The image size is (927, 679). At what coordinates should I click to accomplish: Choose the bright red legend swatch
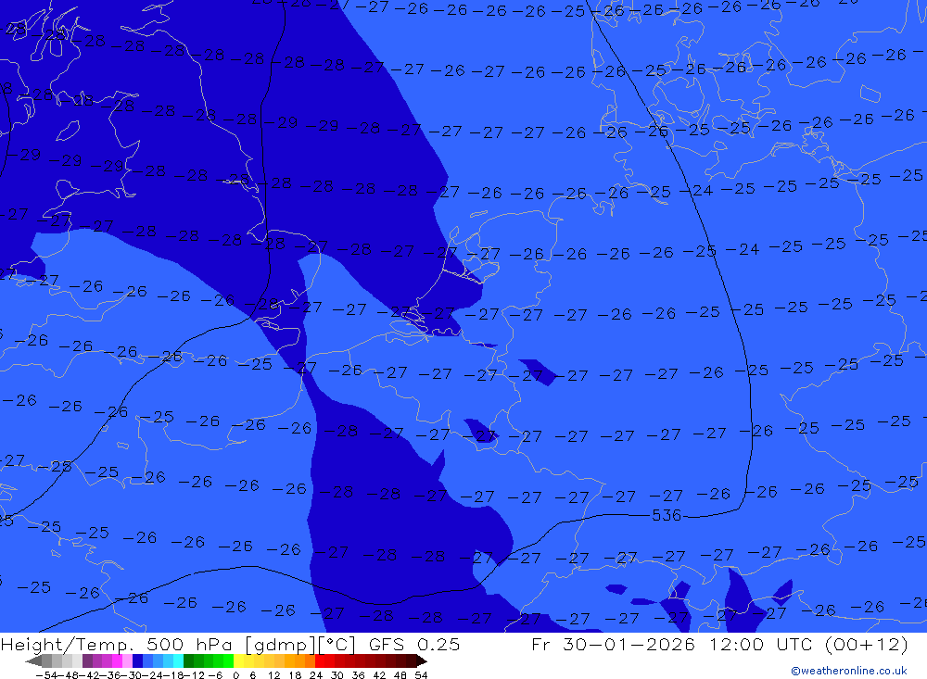[x=320, y=660]
